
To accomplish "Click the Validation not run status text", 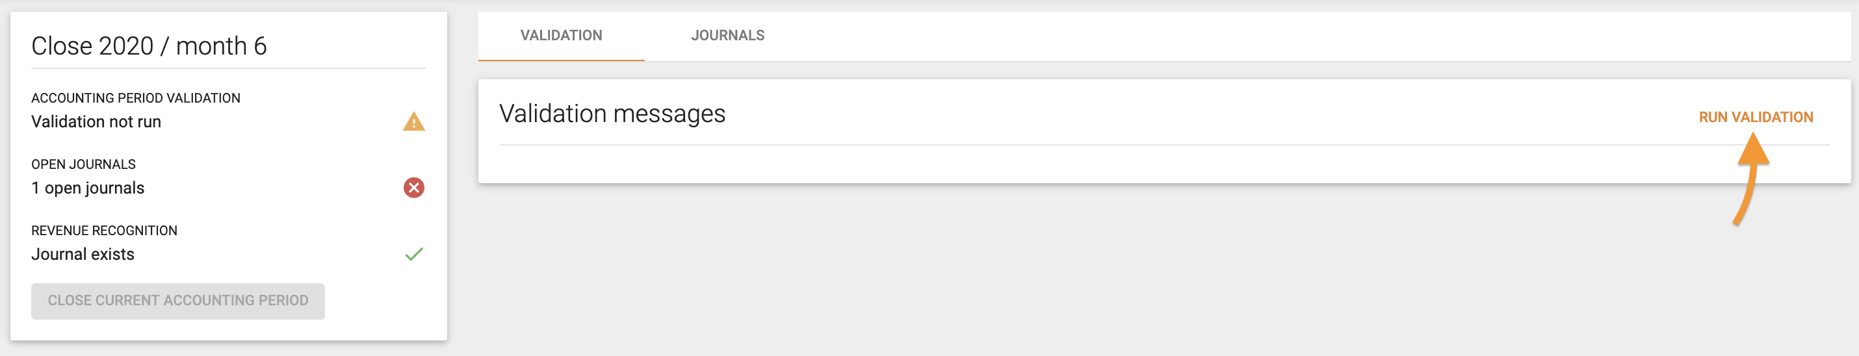I will 96,121.
